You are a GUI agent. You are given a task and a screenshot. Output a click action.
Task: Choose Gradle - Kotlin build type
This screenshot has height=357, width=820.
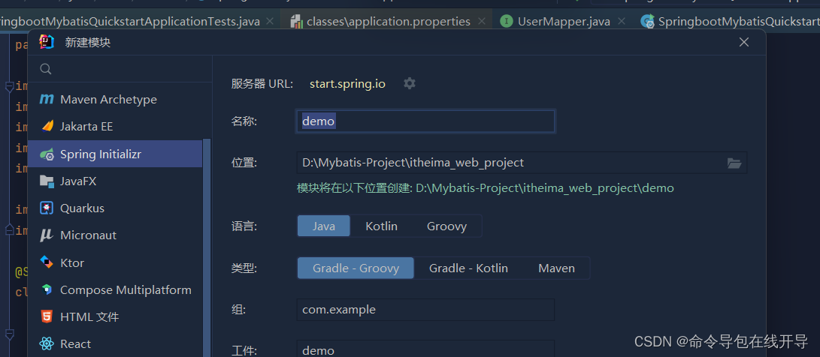468,268
